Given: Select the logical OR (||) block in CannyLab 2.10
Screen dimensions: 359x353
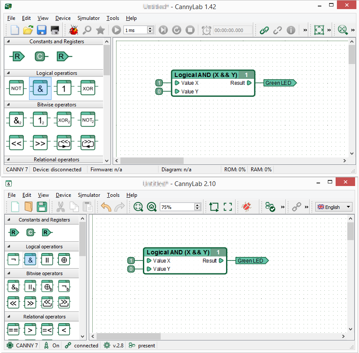Looking at the screenshot, I should point(47,260).
